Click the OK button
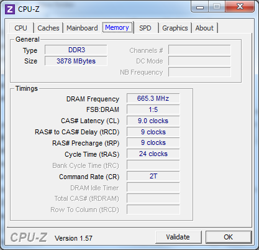Viewport: 259px width, 250px height. pos(229,237)
